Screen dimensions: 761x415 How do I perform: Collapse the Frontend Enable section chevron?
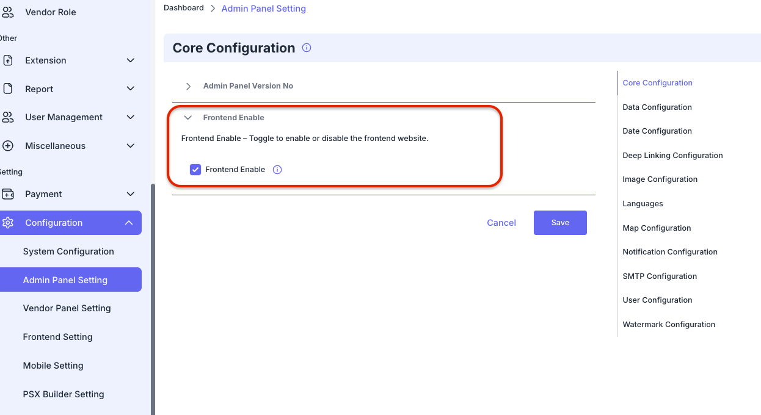[188, 118]
